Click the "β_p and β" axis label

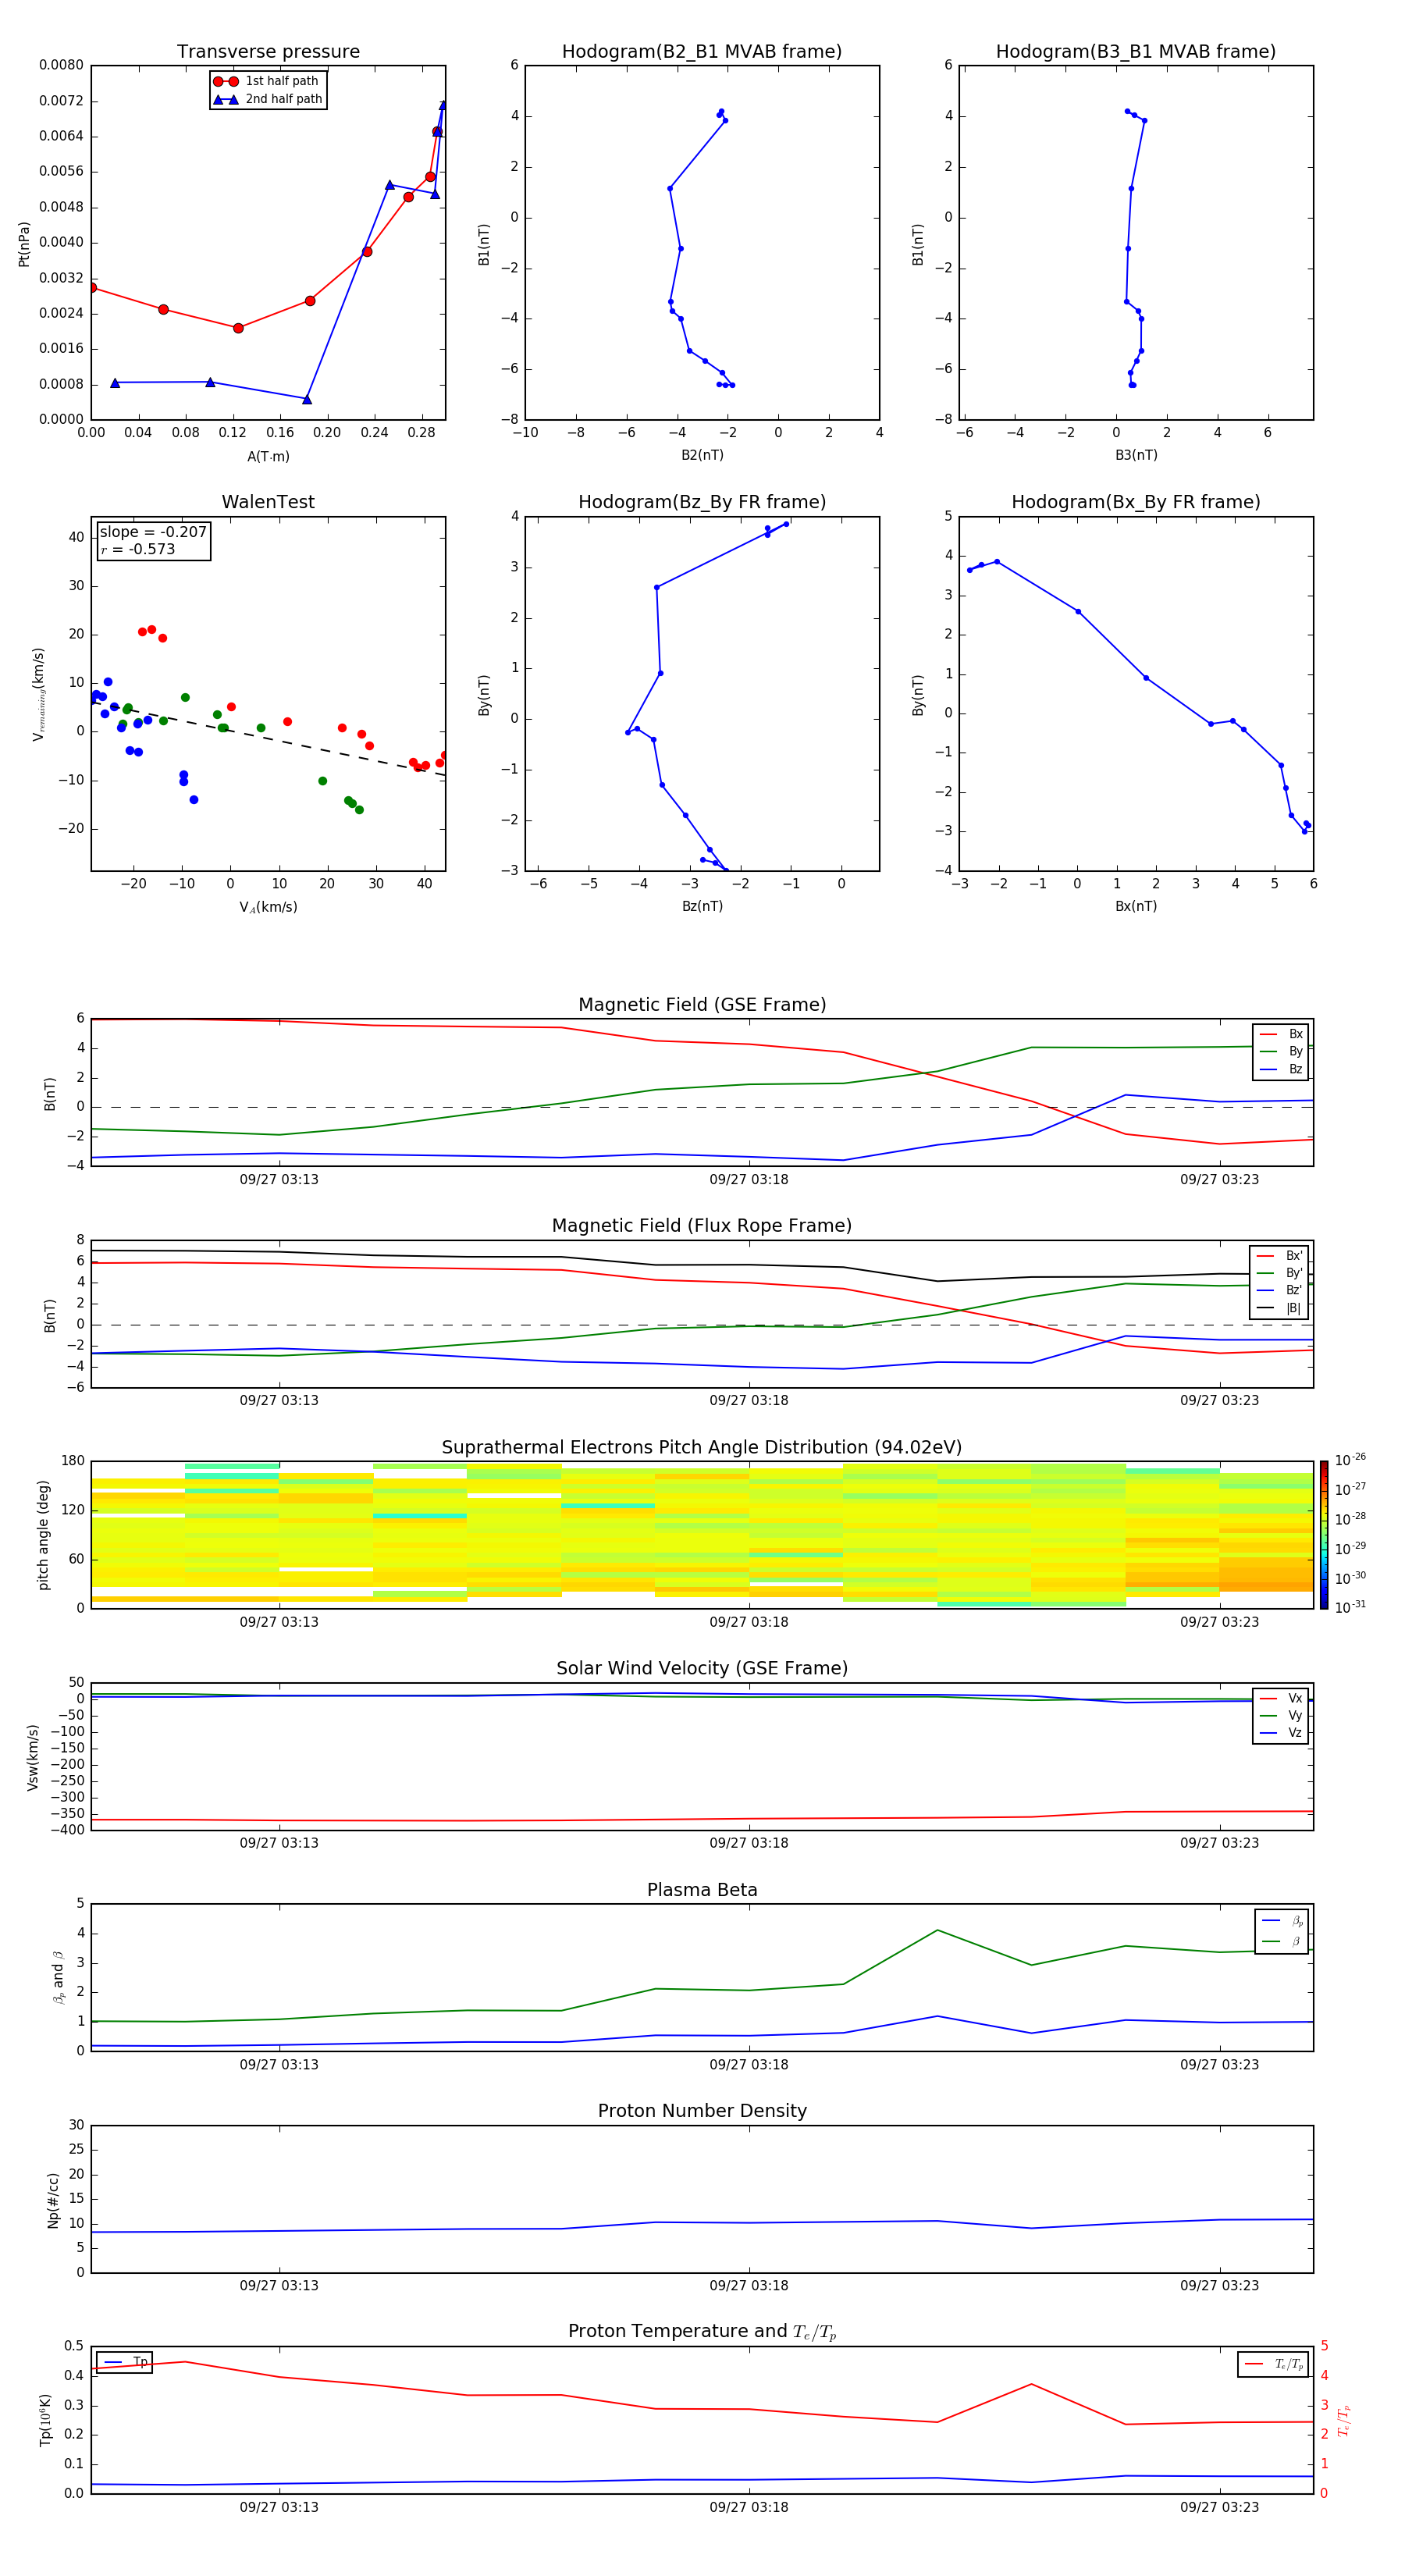58,1977
